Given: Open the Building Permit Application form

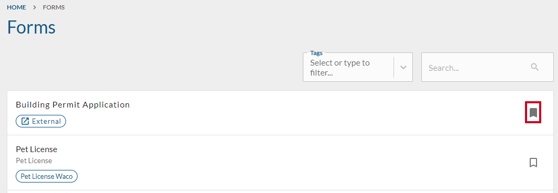Looking at the screenshot, I should 73,105.
